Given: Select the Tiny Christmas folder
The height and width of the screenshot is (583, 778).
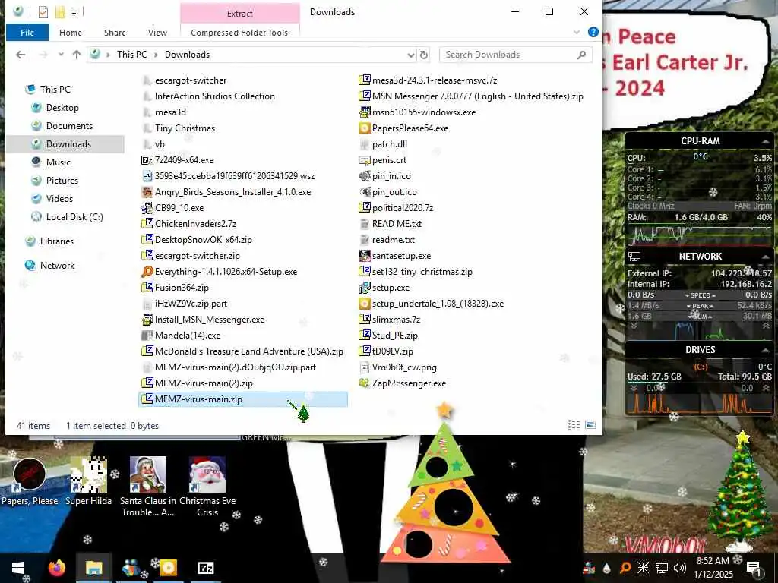Looking at the screenshot, I should pyautogui.click(x=185, y=128).
